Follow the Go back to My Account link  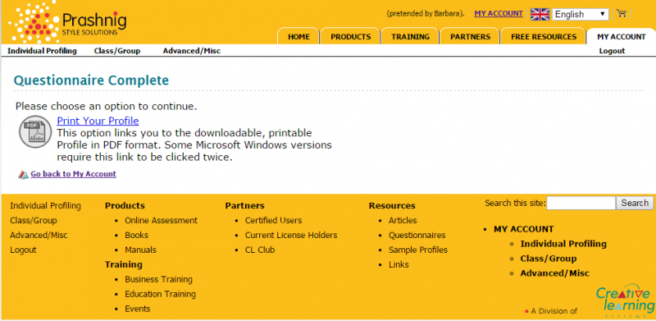point(73,173)
